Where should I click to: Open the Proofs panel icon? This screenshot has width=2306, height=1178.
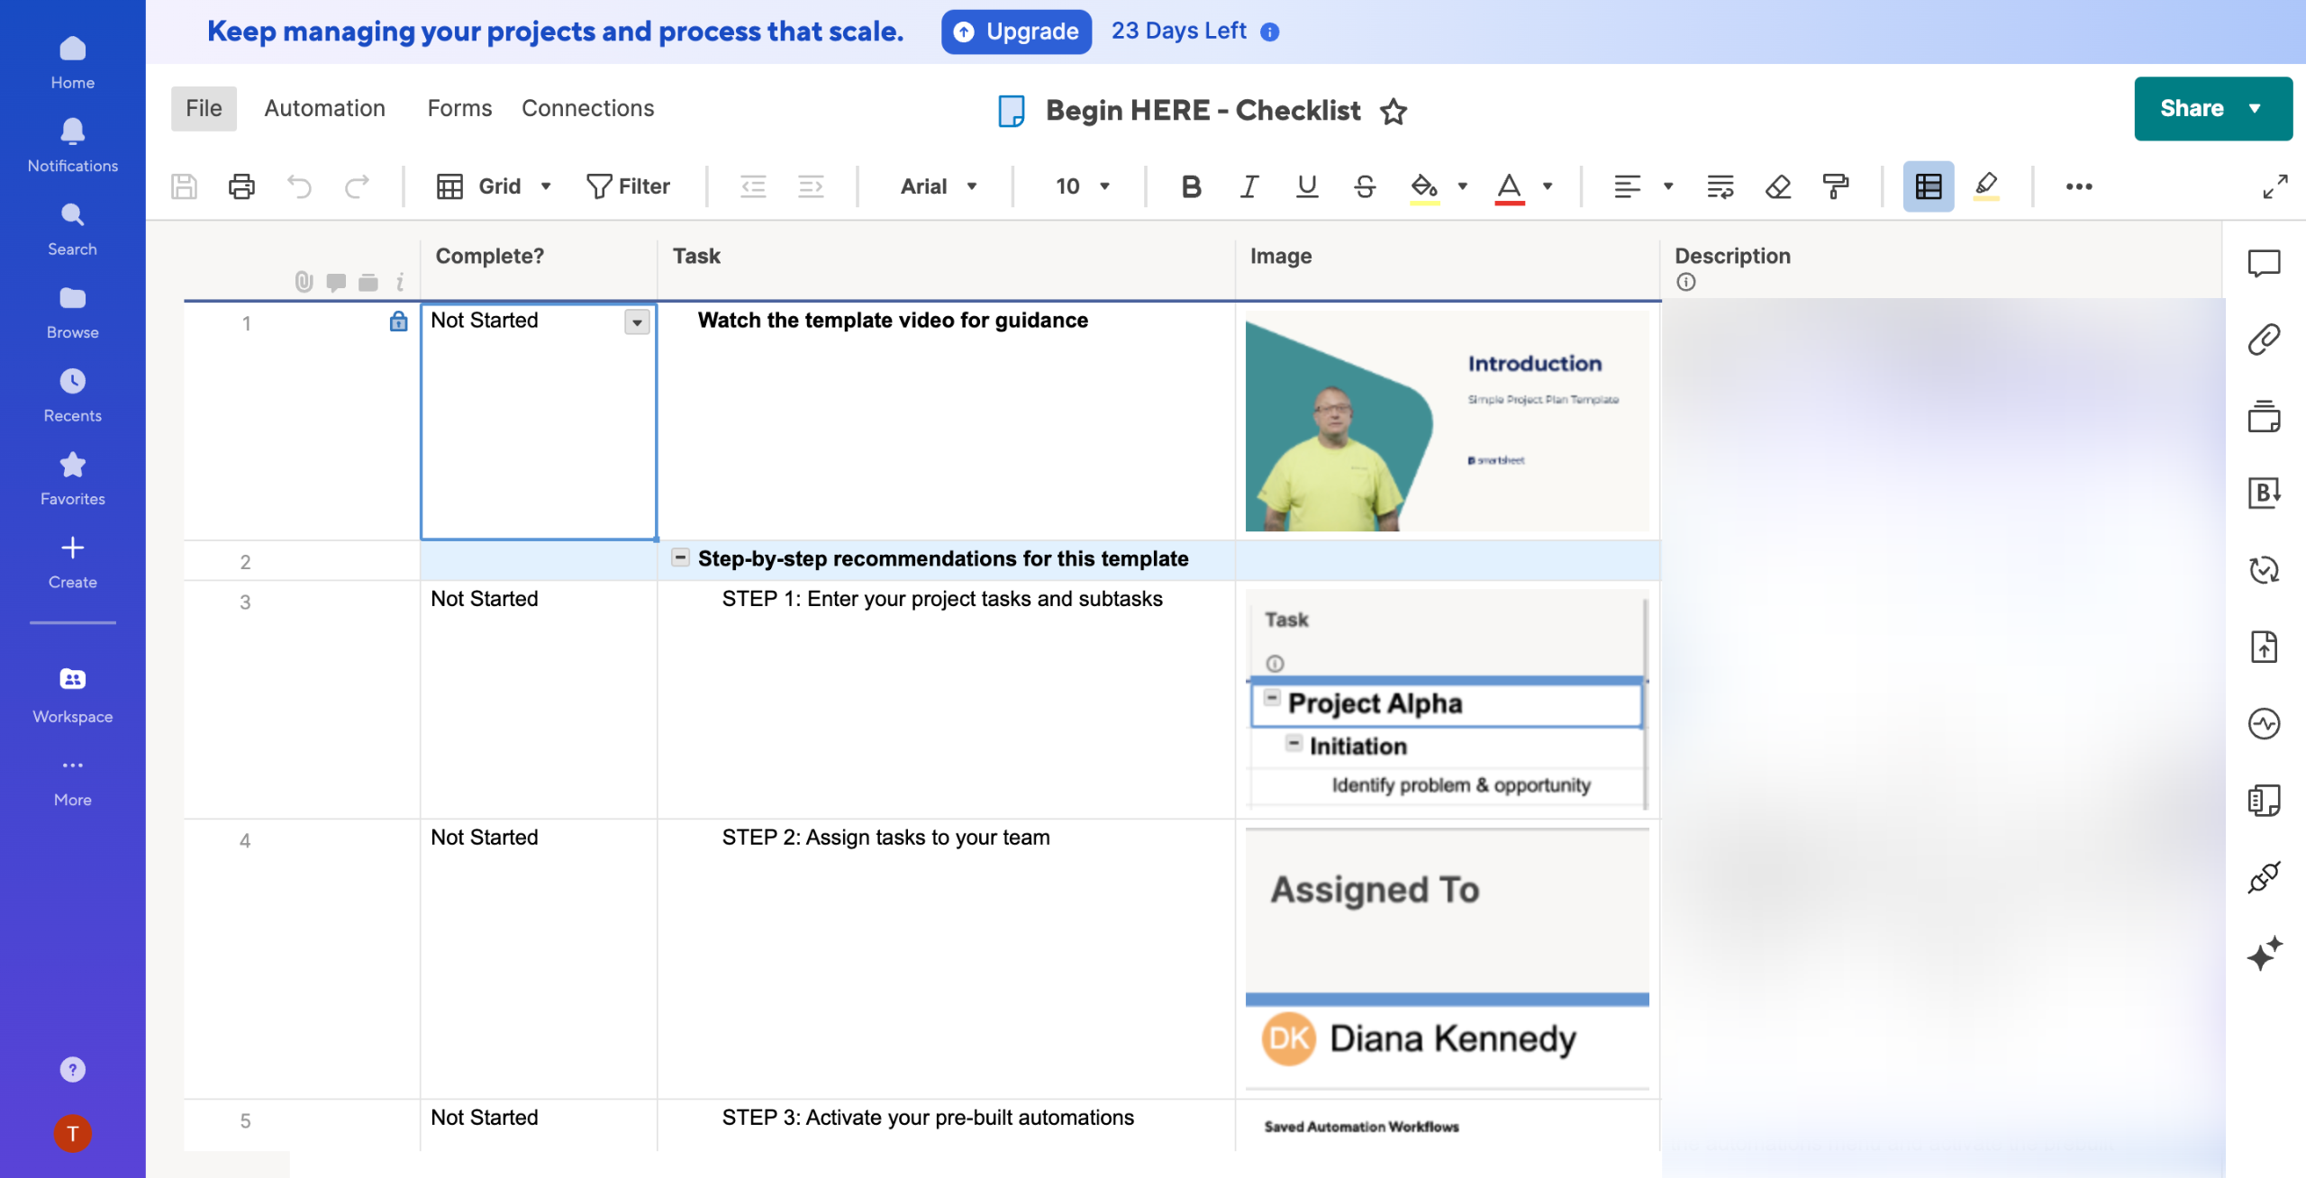click(2264, 416)
